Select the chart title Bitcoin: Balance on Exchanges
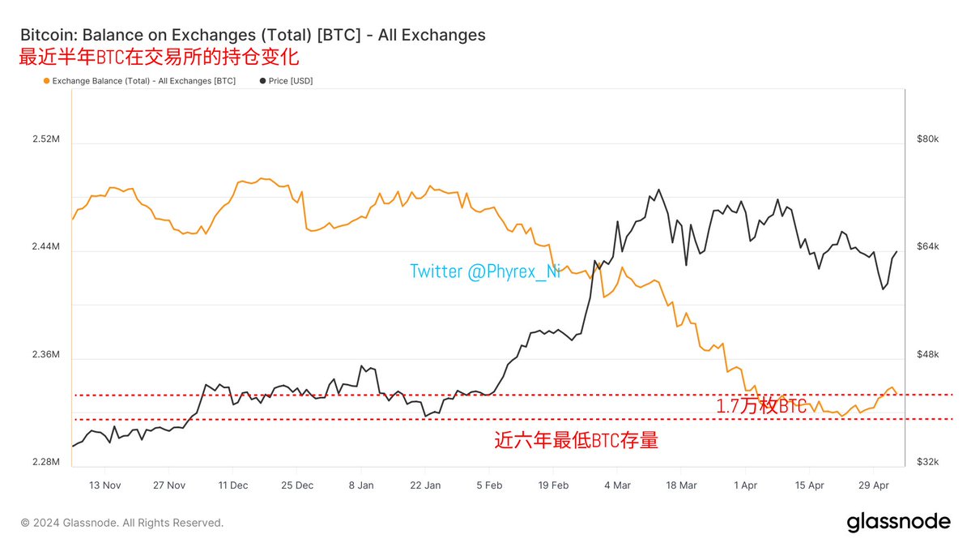971x547 pixels. click(252, 35)
